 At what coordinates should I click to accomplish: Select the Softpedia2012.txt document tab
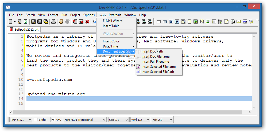[x=24, y=30]
